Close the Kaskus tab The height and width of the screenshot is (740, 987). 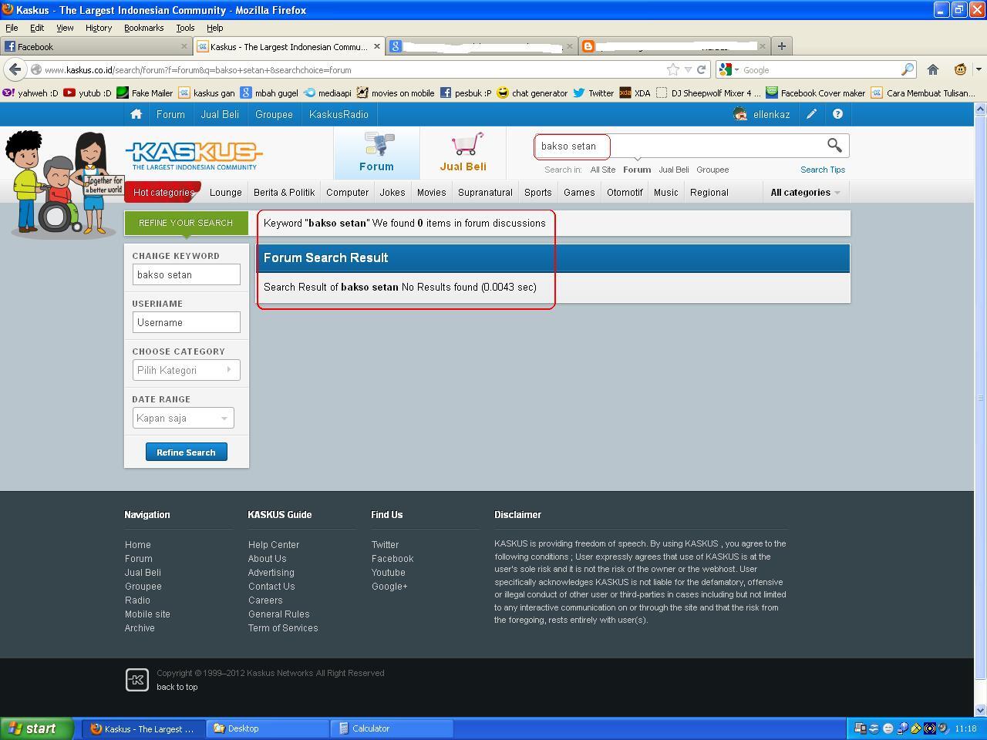pyautogui.click(x=376, y=46)
